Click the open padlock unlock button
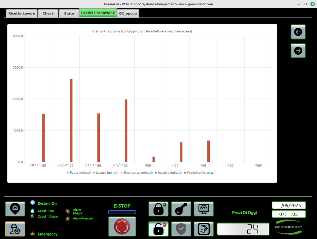This screenshot has width=317, height=239. pyautogui.click(x=158, y=229)
